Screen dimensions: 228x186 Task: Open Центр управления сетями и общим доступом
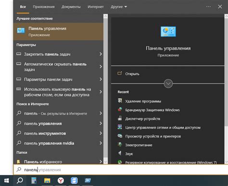(x=163, y=127)
